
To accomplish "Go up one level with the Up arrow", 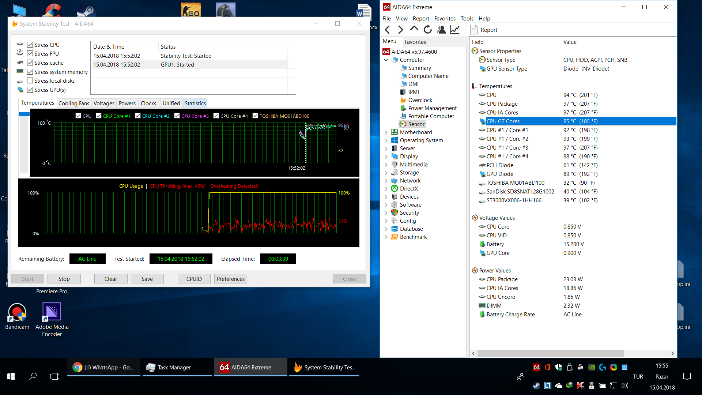I will click(x=414, y=30).
